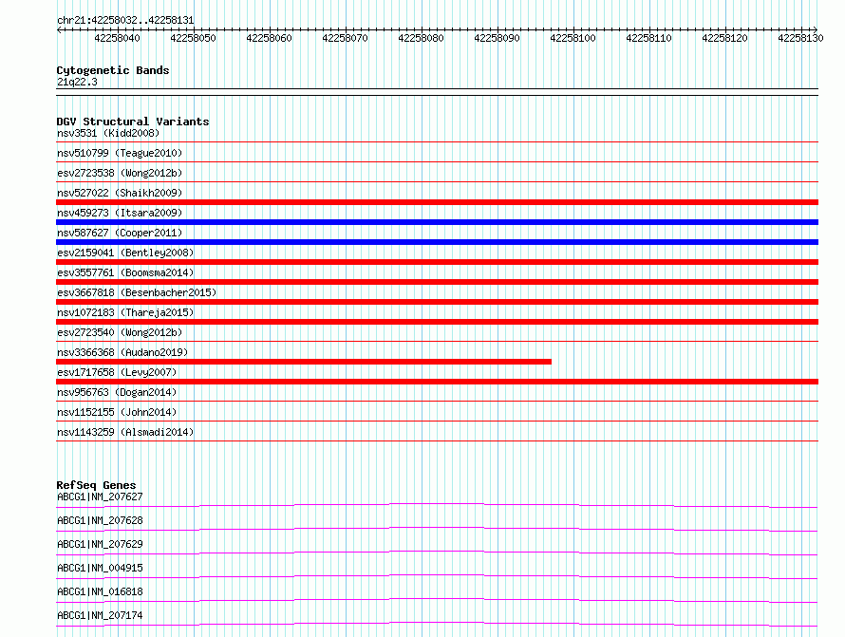Image resolution: width=845 pixels, height=637 pixels.
Task: Click the red bar under esv2159041
Action: tap(437, 262)
